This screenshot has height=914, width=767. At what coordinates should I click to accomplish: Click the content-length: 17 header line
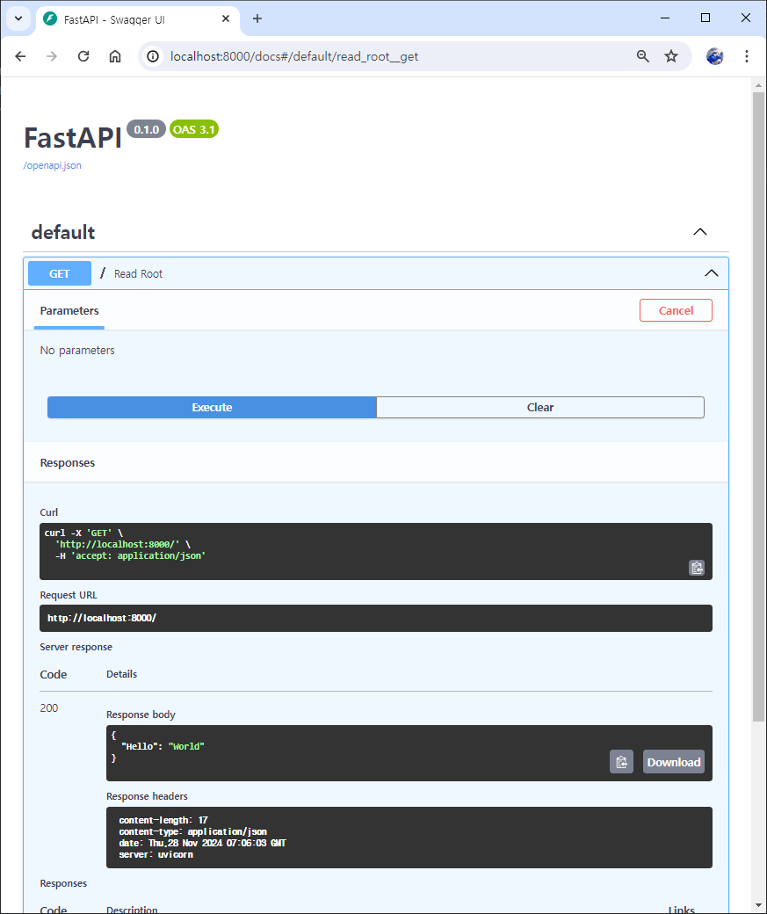(x=163, y=820)
